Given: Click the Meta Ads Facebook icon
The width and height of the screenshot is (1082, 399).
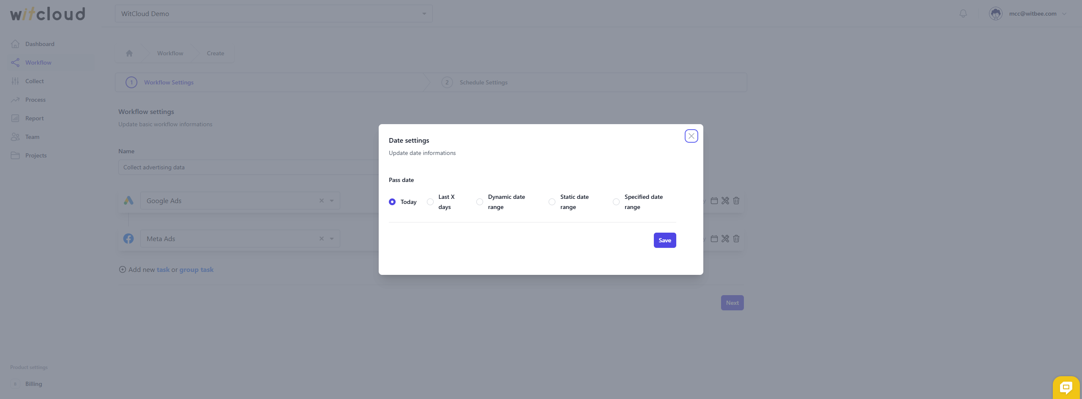Looking at the screenshot, I should [128, 239].
